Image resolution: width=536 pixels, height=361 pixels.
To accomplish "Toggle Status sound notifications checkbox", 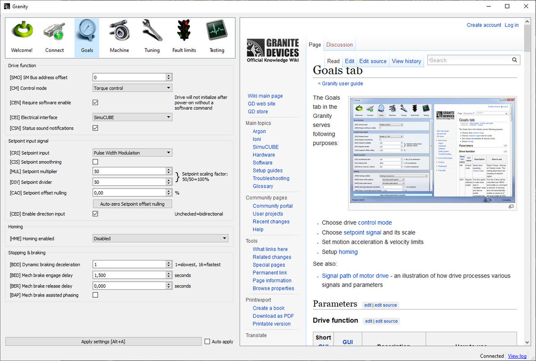I will 96,128.
